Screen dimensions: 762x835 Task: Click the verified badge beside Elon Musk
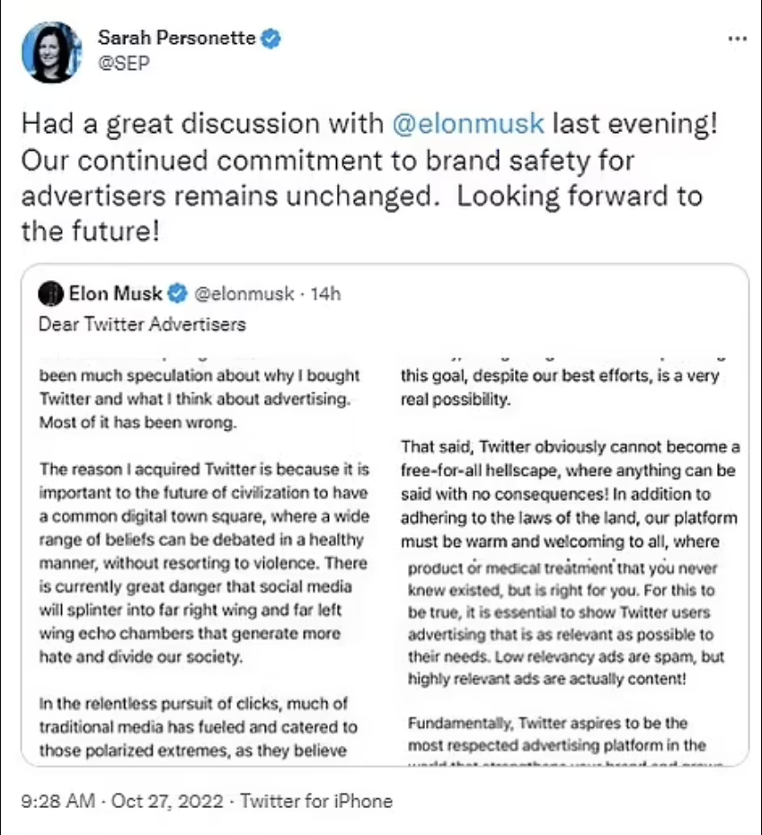pos(177,294)
